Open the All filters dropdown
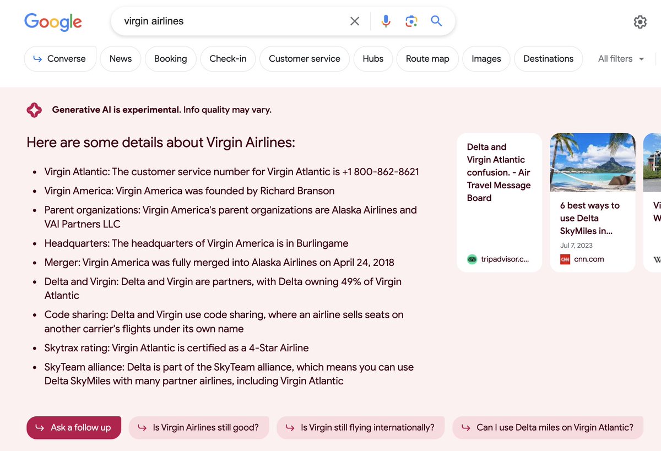The image size is (661, 451). tap(621, 59)
